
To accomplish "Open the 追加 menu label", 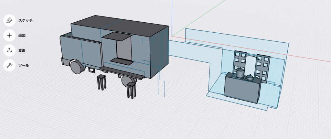I will pos(22,35).
